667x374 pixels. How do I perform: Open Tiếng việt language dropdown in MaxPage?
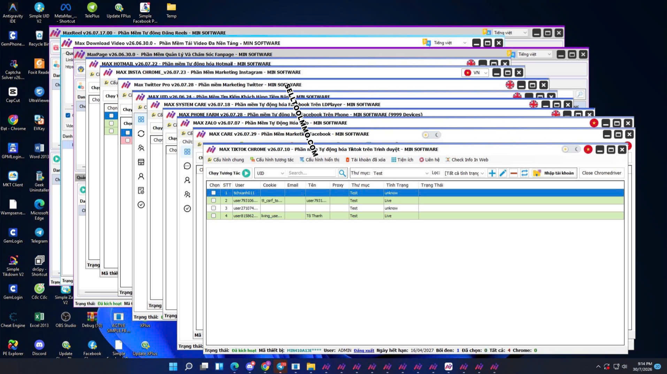coord(534,54)
